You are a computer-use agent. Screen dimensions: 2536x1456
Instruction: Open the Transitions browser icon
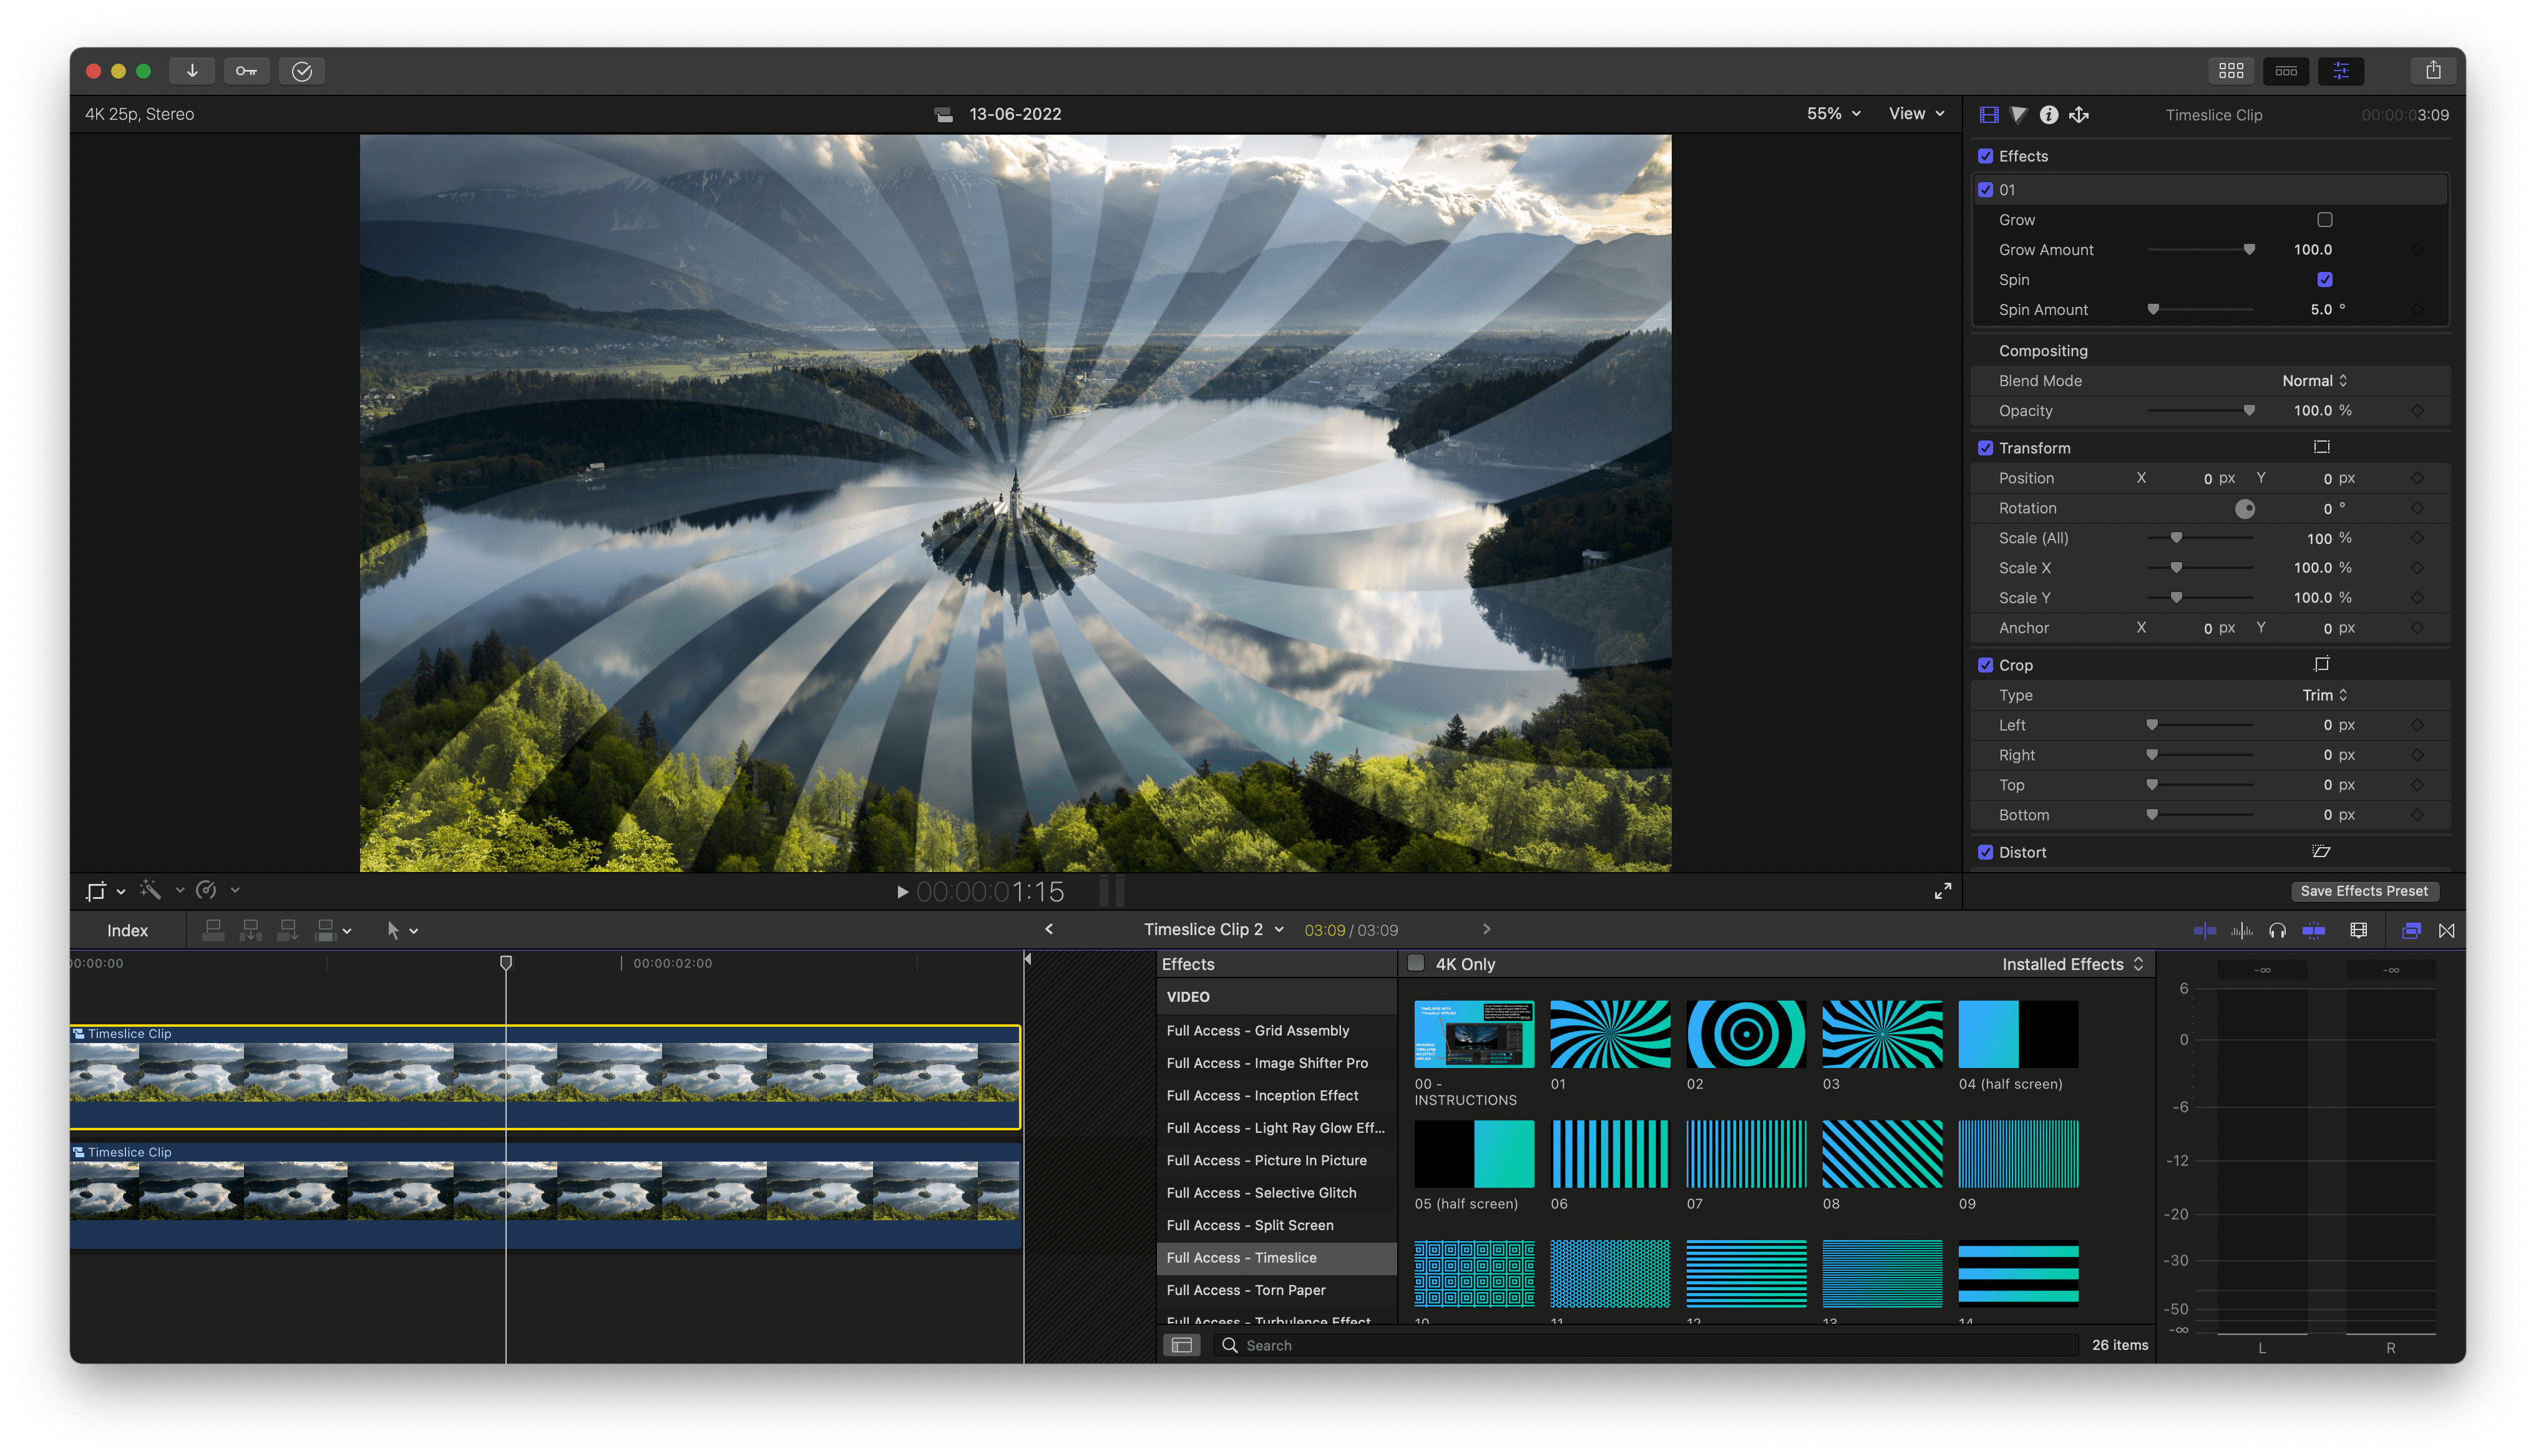[2446, 931]
